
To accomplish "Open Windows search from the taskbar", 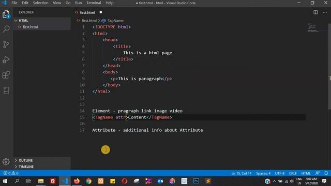I will (17, 181).
